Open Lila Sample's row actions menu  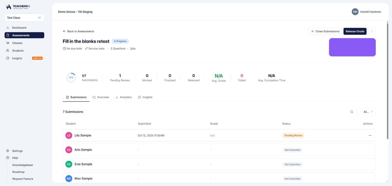370,135
